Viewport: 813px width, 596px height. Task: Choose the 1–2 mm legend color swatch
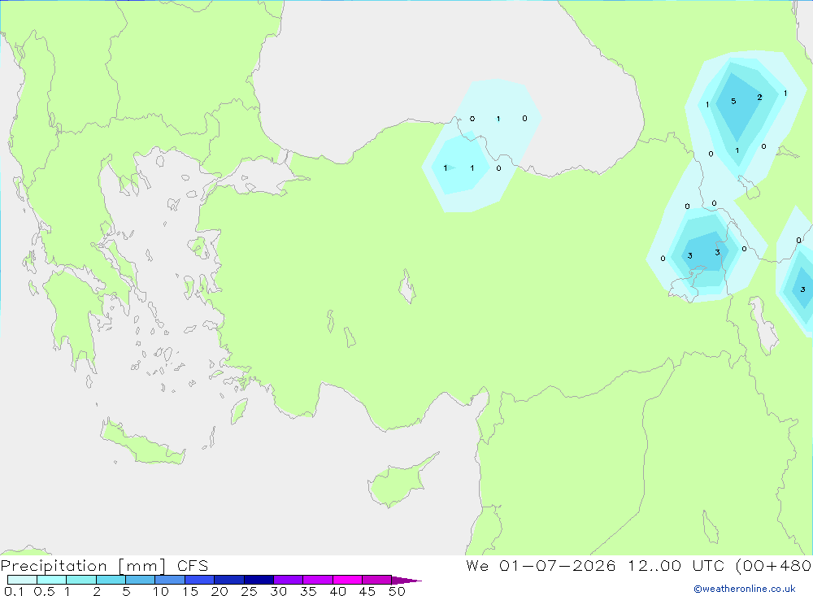click(81, 580)
